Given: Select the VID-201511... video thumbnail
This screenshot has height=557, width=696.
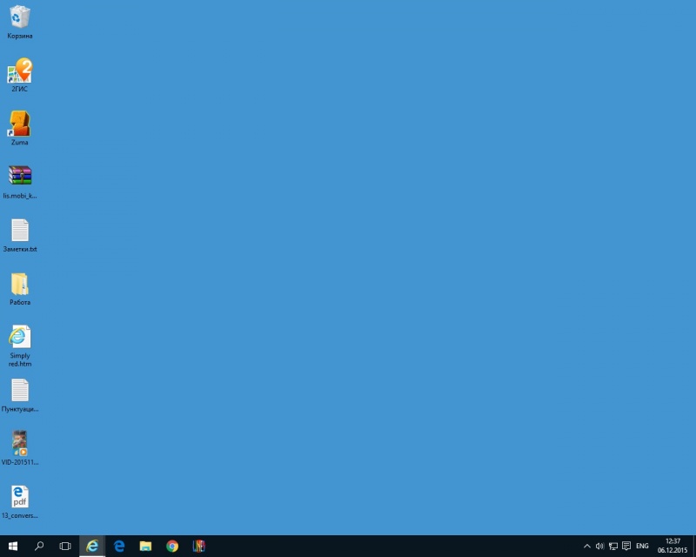Looking at the screenshot, I should [19, 447].
